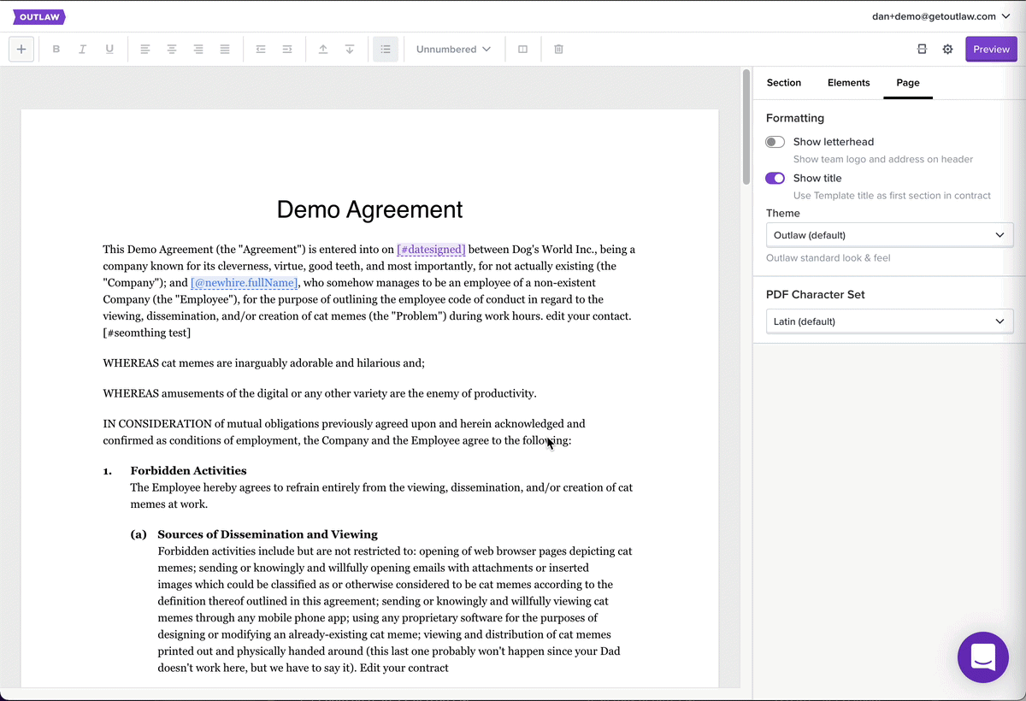
Task: Click the Outlaw logo
Action: click(x=39, y=16)
